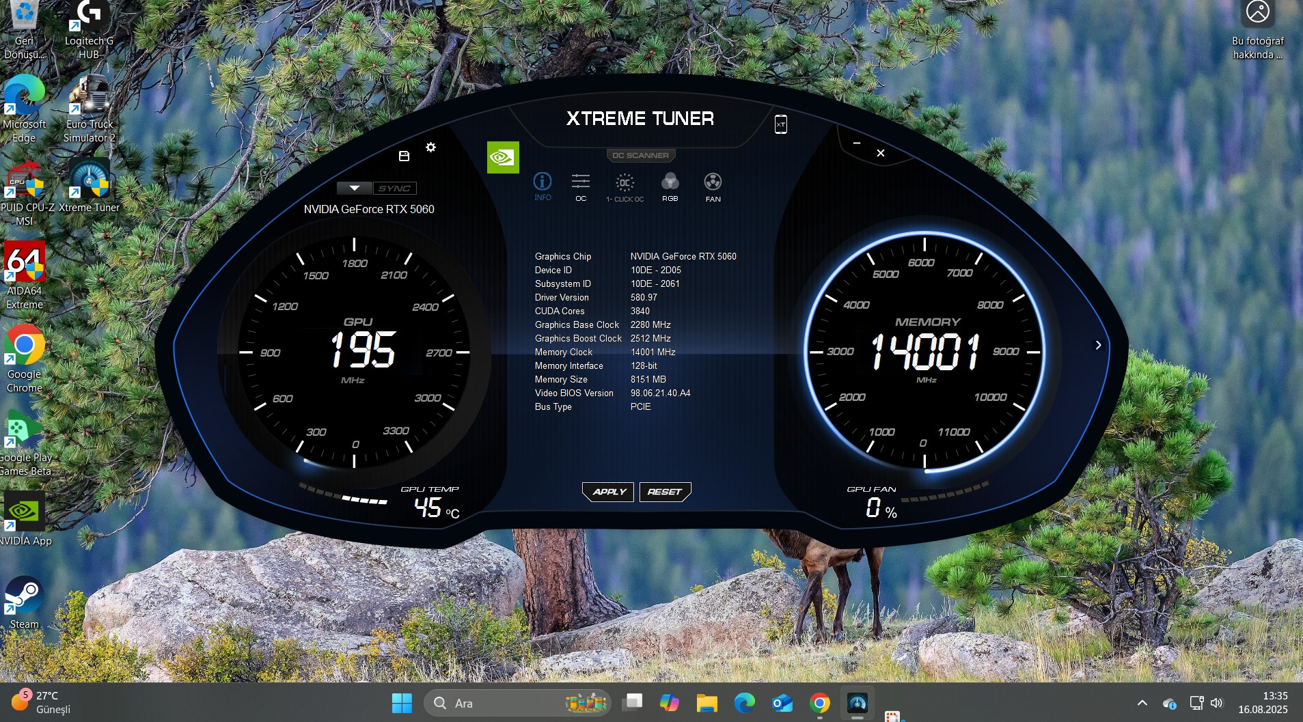
Task: Open the mobile phone link icon
Action: point(781,124)
